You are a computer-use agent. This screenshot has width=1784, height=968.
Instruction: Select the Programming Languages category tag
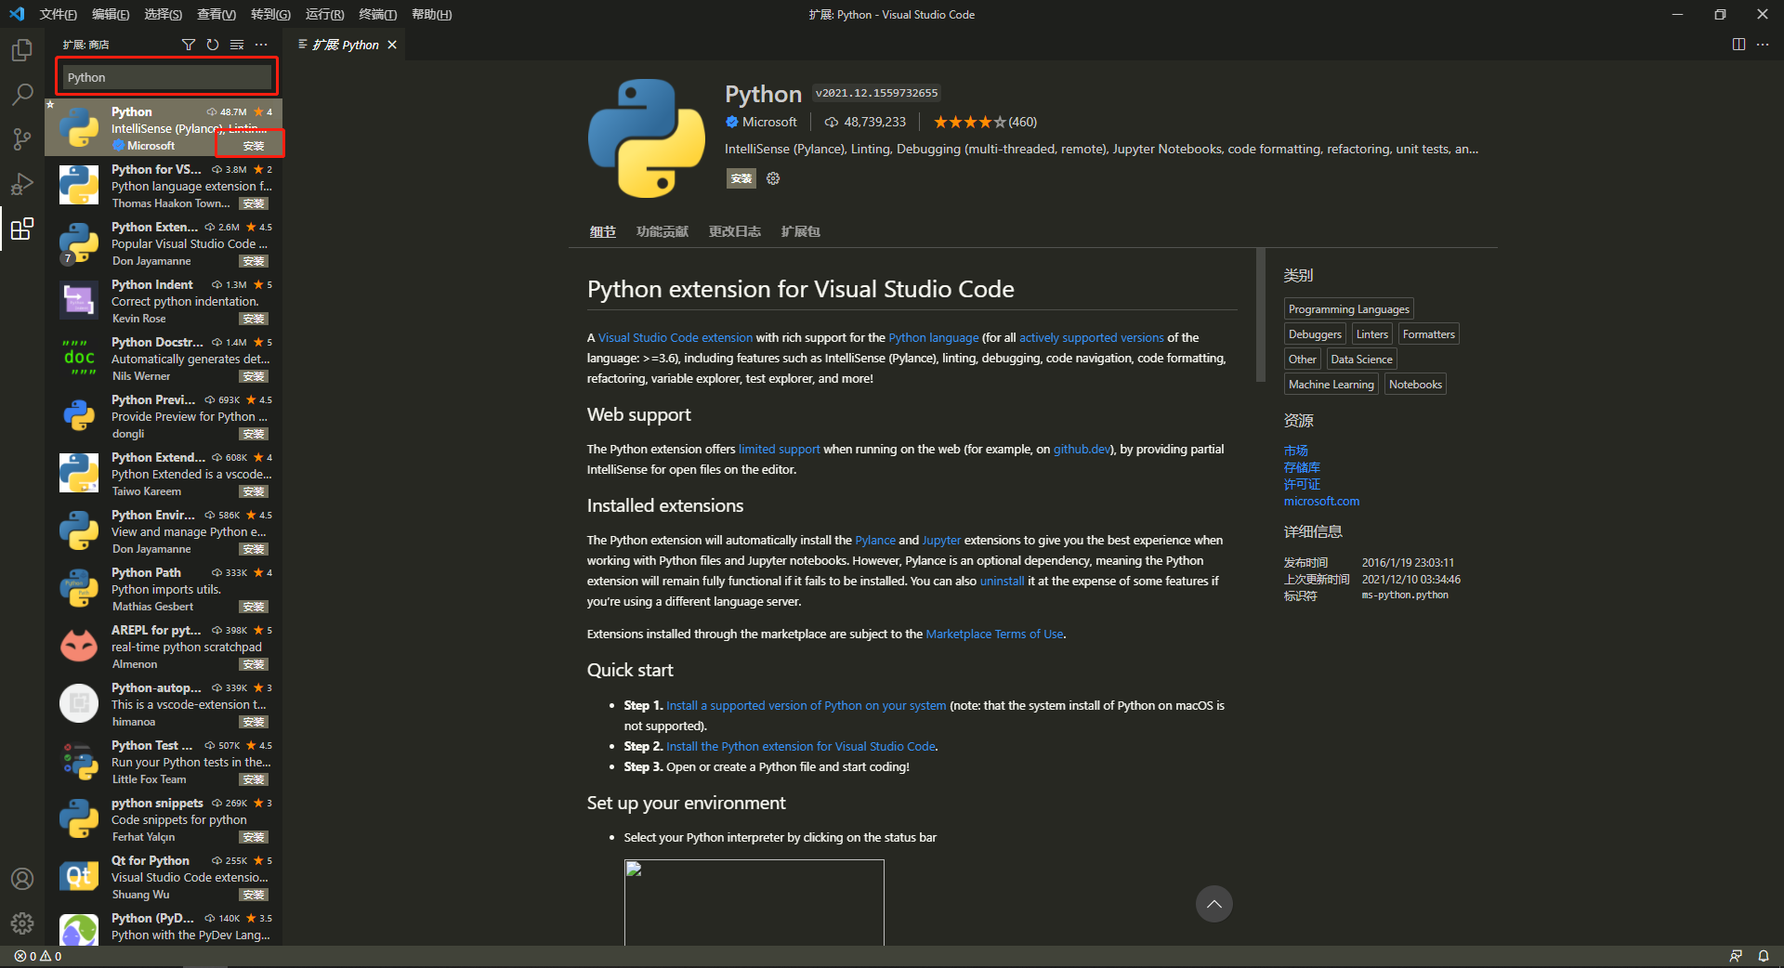click(x=1349, y=309)
